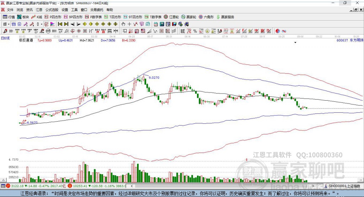Toggle the colored flag chart button
The height and width of the screenshot is (197, 364).
pyautogui.click(x=53, y=24)
